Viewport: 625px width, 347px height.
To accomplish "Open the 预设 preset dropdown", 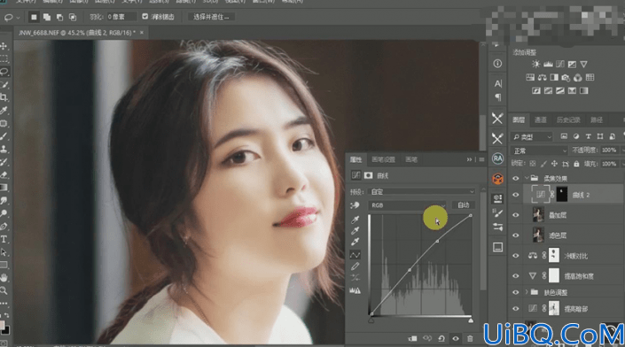I will (x=422, y=192).
